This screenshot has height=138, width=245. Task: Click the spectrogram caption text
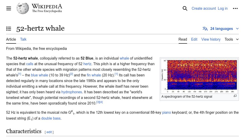(187, 97)
